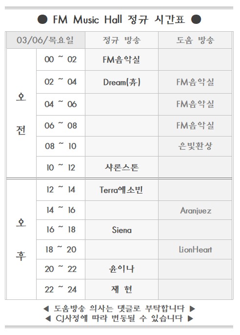Select the 03/06/목요일 date header cell
The image size is (240, 335).
45,40
